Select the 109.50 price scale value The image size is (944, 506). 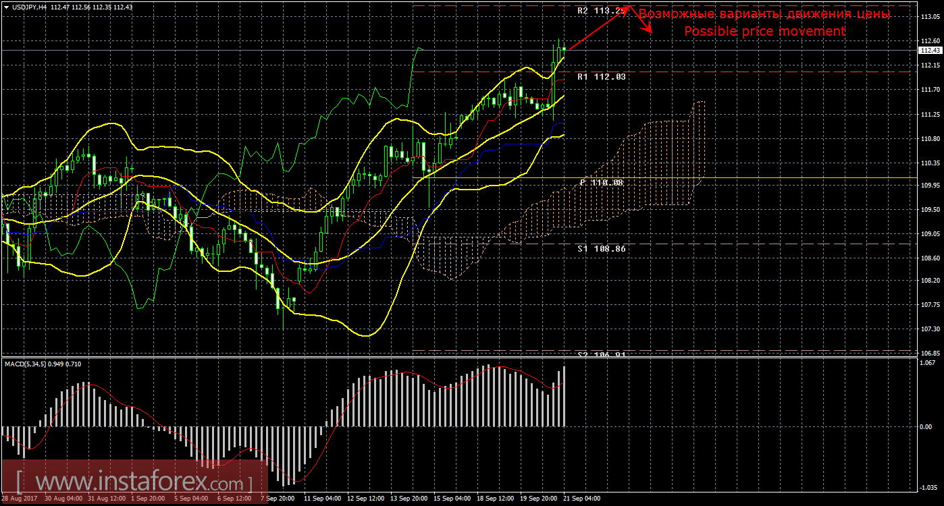coord(930,209)
